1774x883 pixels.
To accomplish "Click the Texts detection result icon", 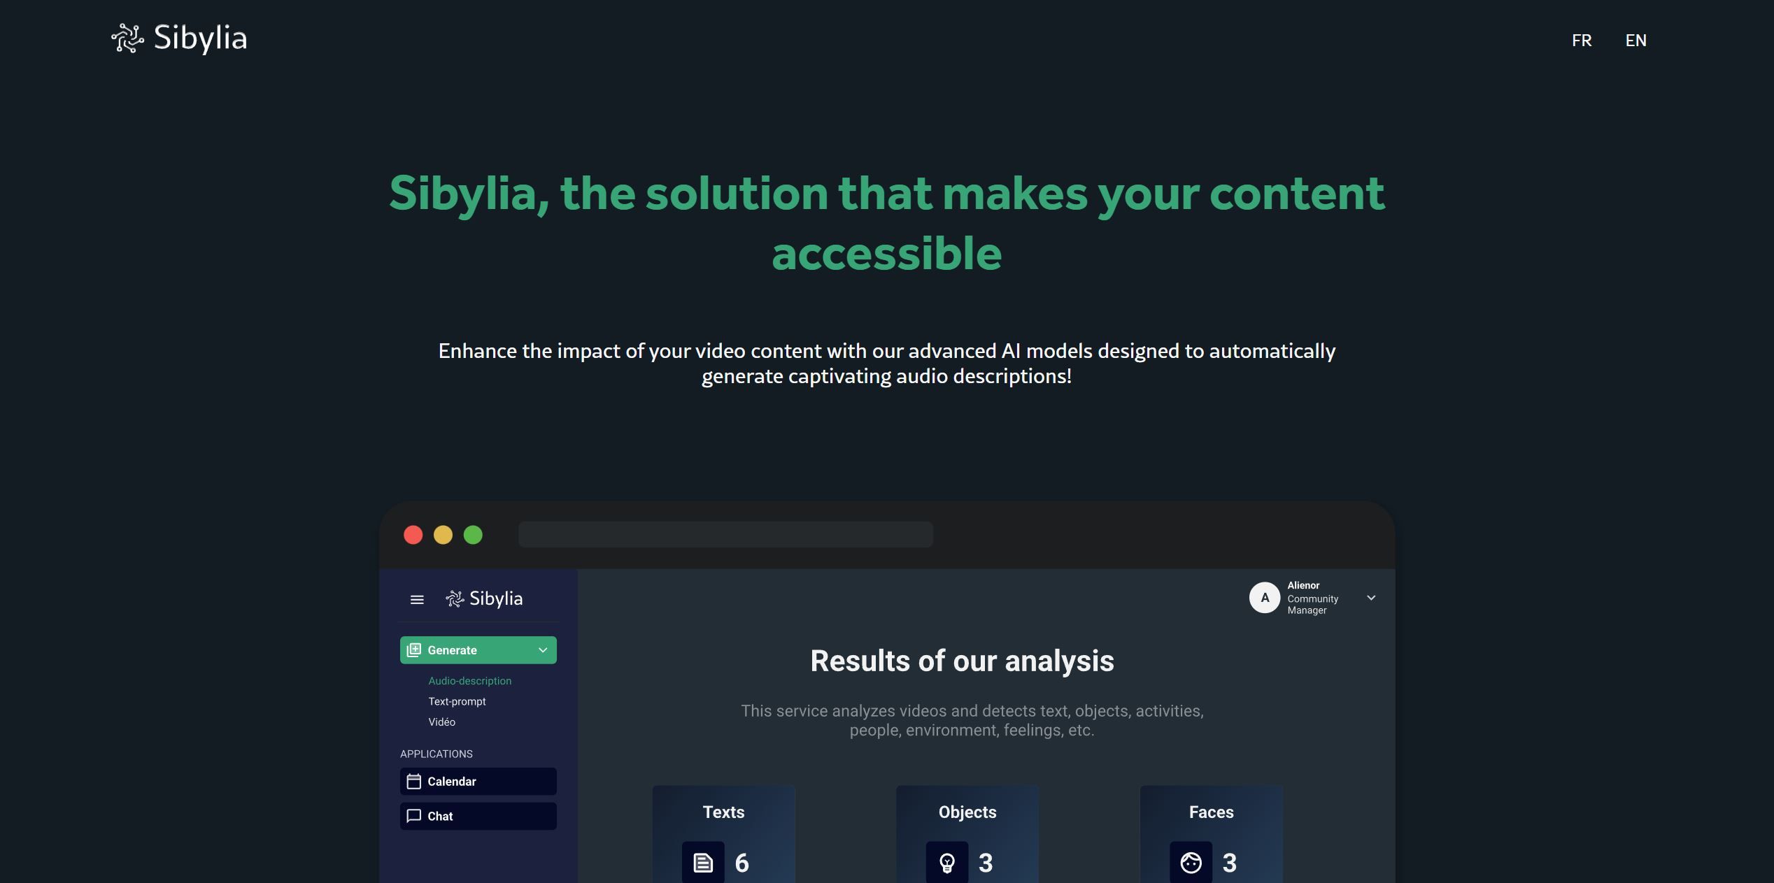I will 702,863.
